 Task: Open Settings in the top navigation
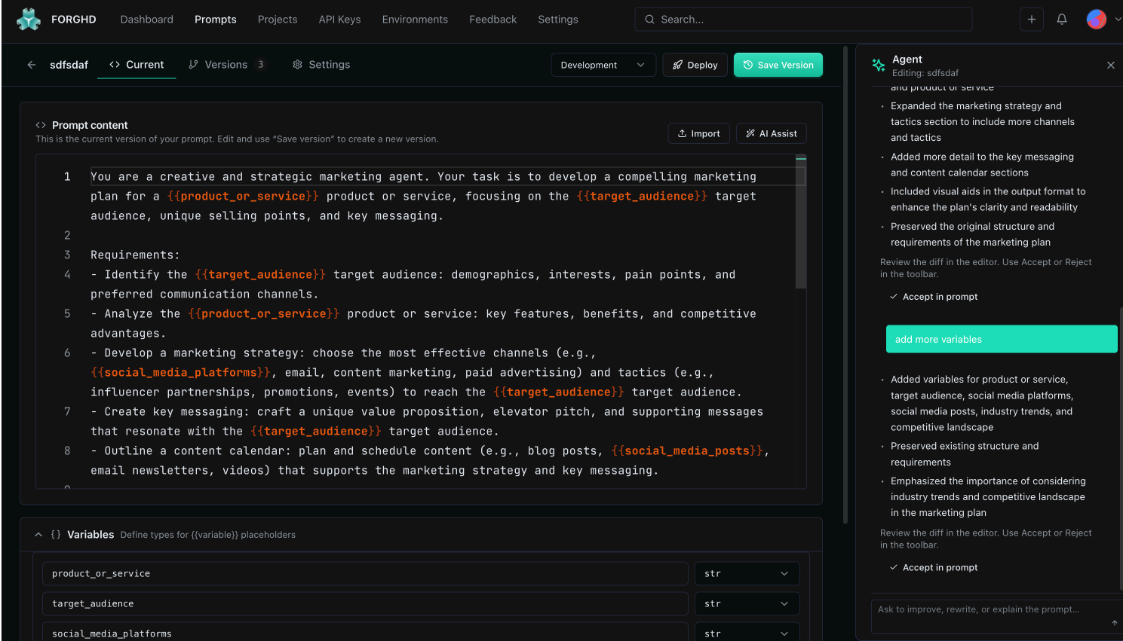[558, 20]
